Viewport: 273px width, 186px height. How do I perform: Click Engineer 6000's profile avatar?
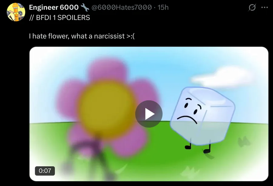point(16,12)
